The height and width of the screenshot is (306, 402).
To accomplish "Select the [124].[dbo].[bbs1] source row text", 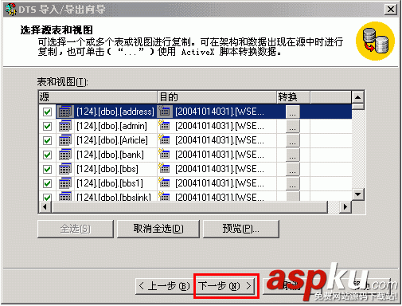I will [110, 183].
